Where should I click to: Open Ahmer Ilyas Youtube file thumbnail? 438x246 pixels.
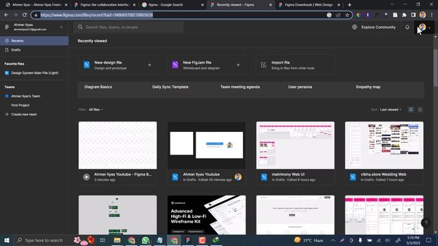[x=207, y=146]
